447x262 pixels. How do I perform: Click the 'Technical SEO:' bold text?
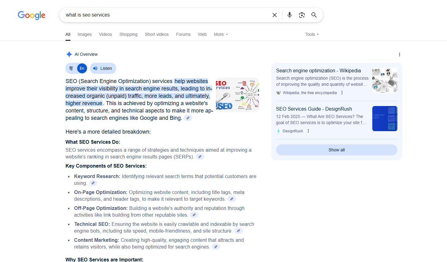[92, 224]
